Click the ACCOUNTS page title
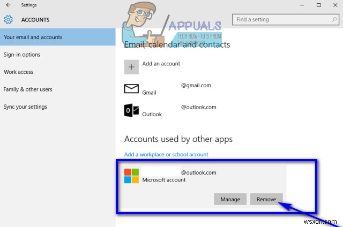 point(35,20)
